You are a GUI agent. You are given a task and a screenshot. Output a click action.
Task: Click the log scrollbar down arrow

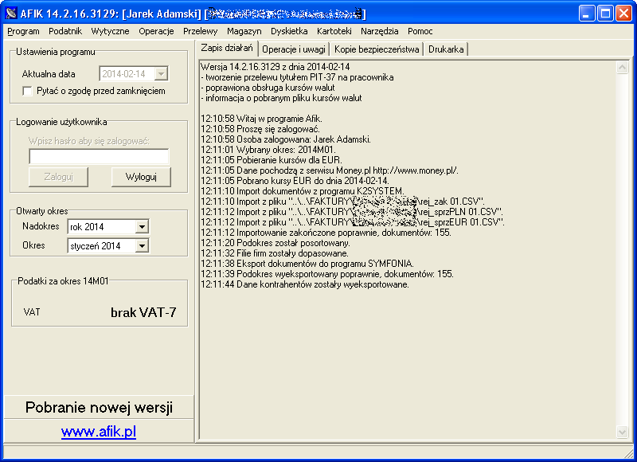(x=623, y=432)
